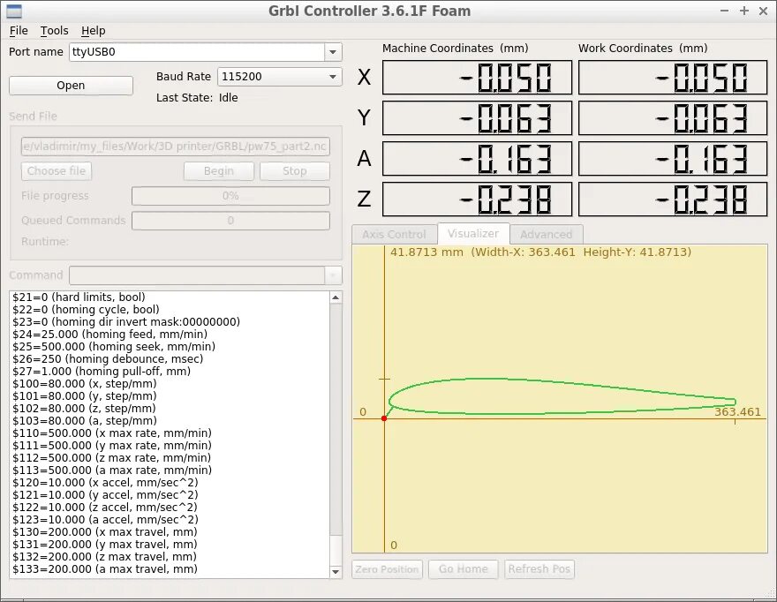Screen dimensions: 777x602
Task: Open the Tools menu
Action: click(54, 31)
